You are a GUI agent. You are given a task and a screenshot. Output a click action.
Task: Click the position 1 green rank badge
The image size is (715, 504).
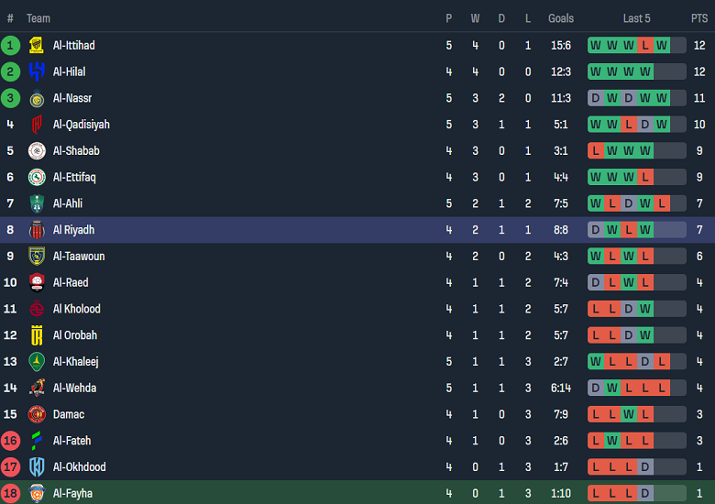pos(11,46)
